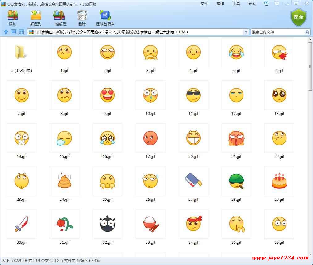313x265 pixels.
Task: Select the 36.gif thumbnail
Action: [x=279, y=224]
